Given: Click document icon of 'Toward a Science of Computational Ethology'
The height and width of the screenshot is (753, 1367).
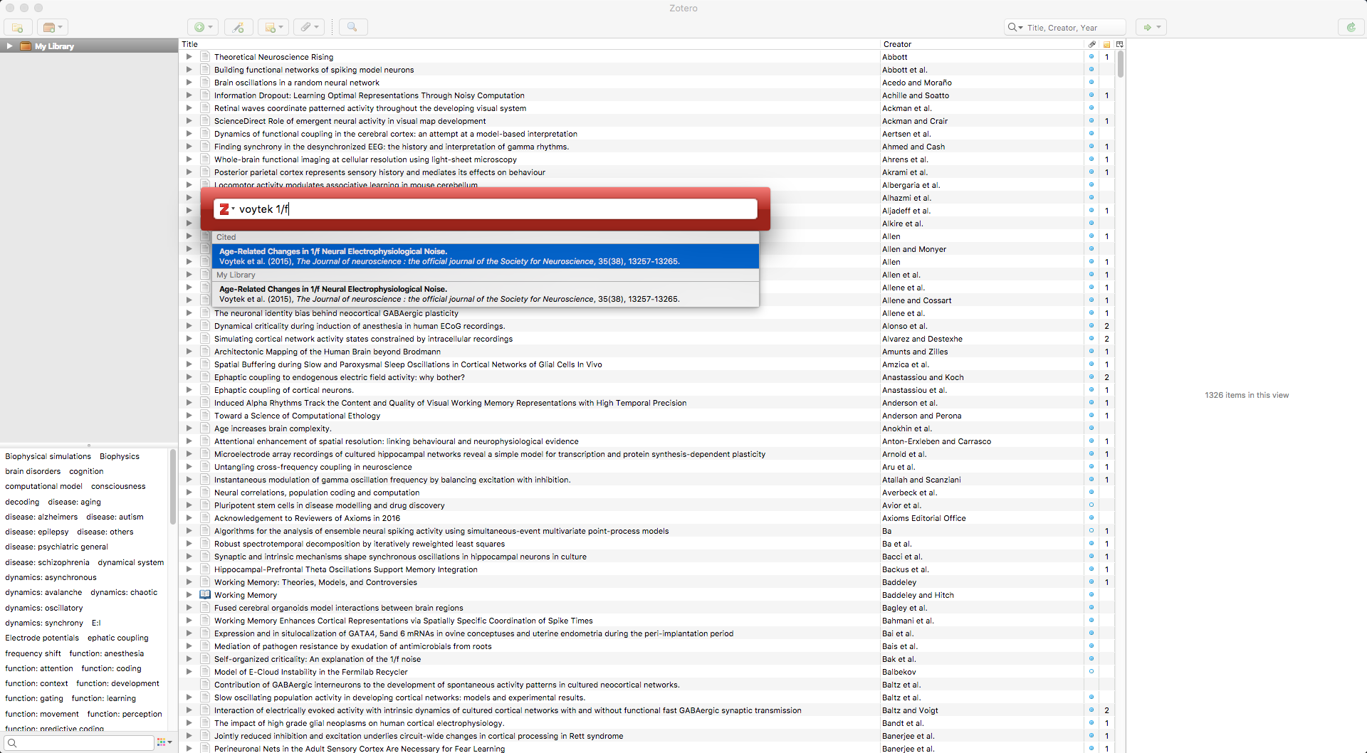Looking at the screenshot, I should click(x=205, y=416).
